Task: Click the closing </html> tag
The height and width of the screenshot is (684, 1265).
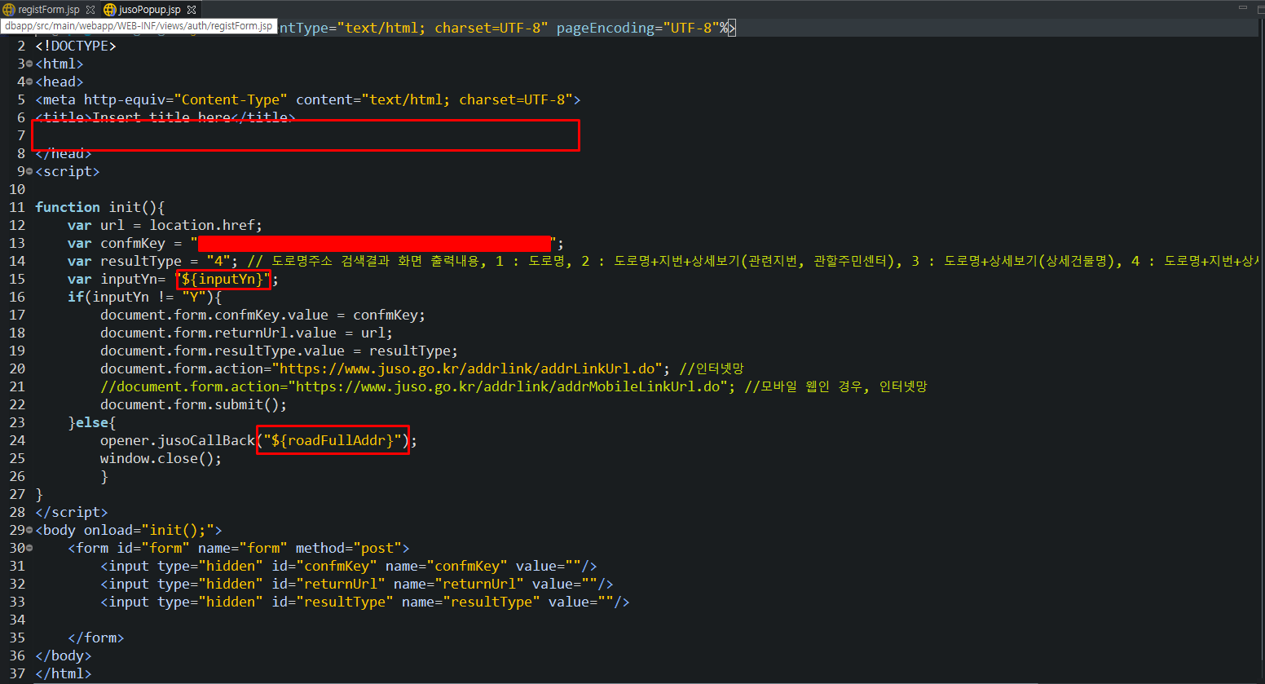Action: click(64, 673)
